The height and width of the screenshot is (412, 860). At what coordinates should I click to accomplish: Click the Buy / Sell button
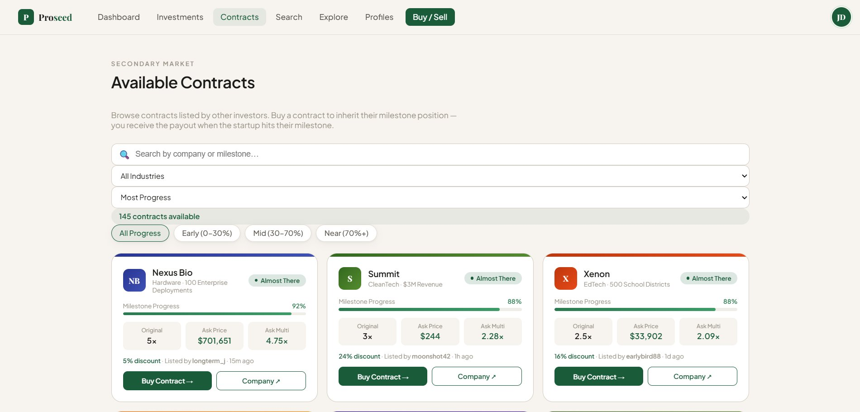coord(430,17)
